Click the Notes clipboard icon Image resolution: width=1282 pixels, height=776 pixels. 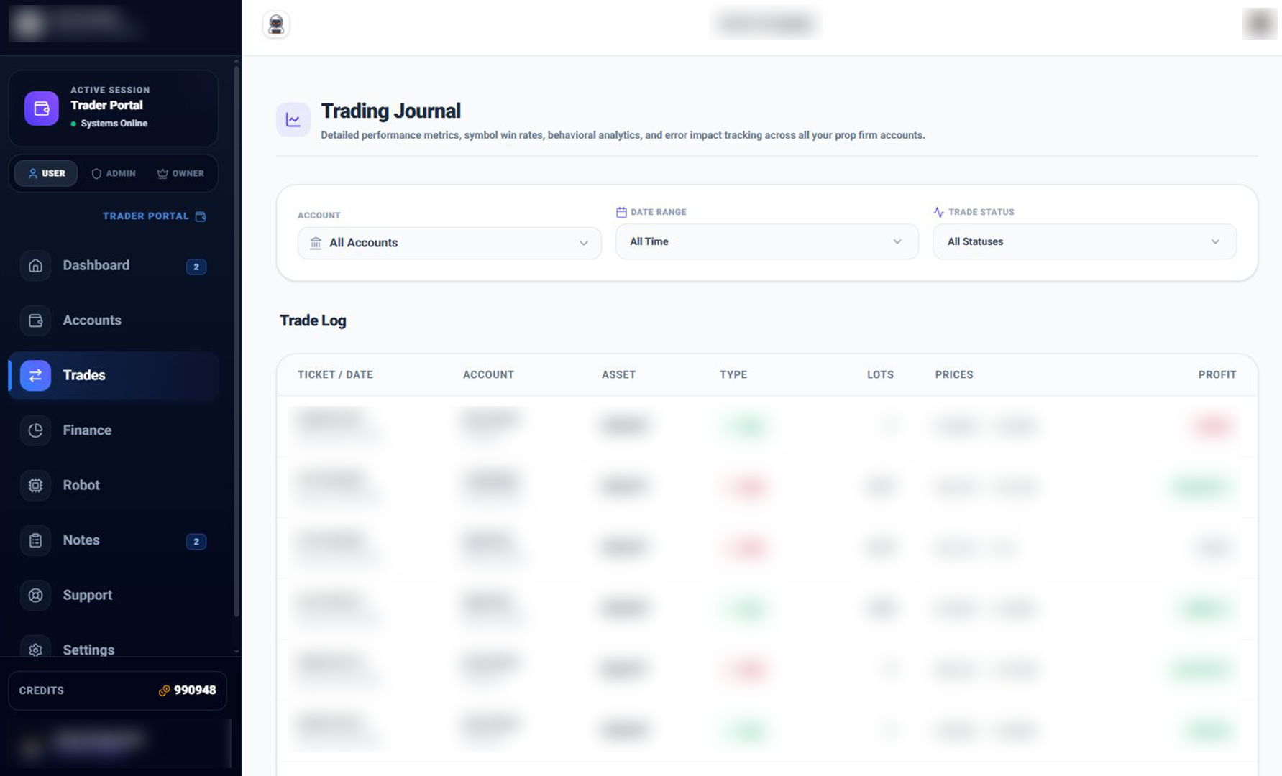tap(35, 540)
